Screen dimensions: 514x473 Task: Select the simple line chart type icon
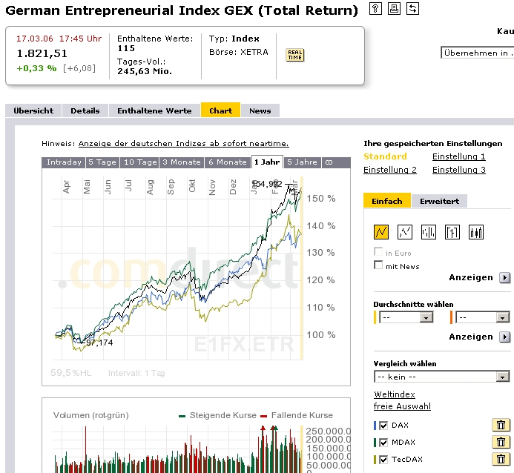tap(381, 232)
